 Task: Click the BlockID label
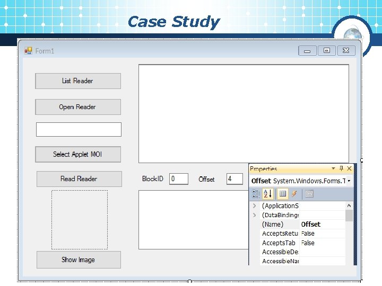coord(152,179)
